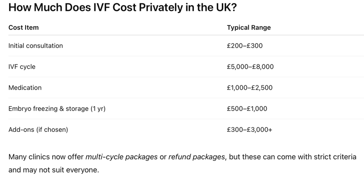This screenshot has height=176, width=364.
Task: Click the words Many clinics now offer
Action: coord(46,157)
